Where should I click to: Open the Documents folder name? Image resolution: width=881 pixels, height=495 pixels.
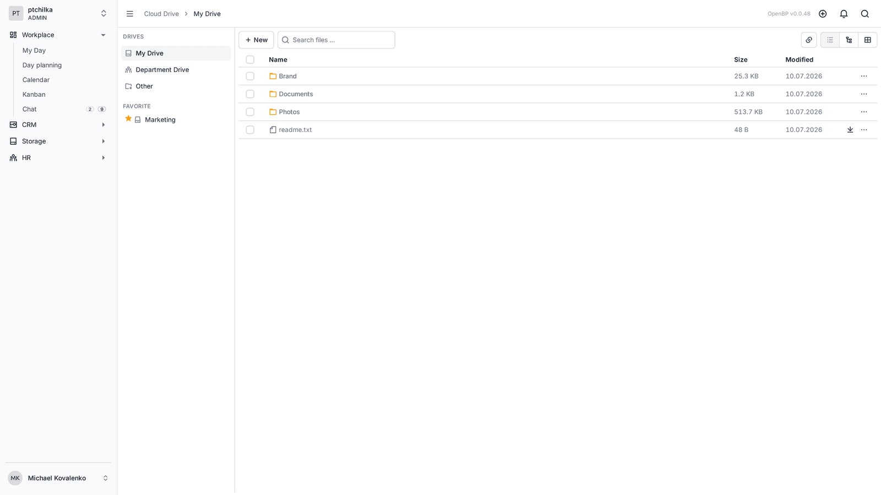point(296,94)
